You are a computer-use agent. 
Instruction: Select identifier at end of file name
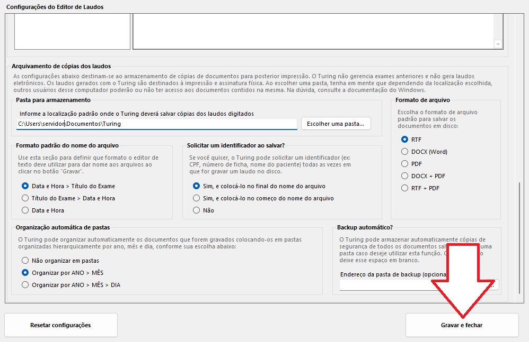coord(197,186)
